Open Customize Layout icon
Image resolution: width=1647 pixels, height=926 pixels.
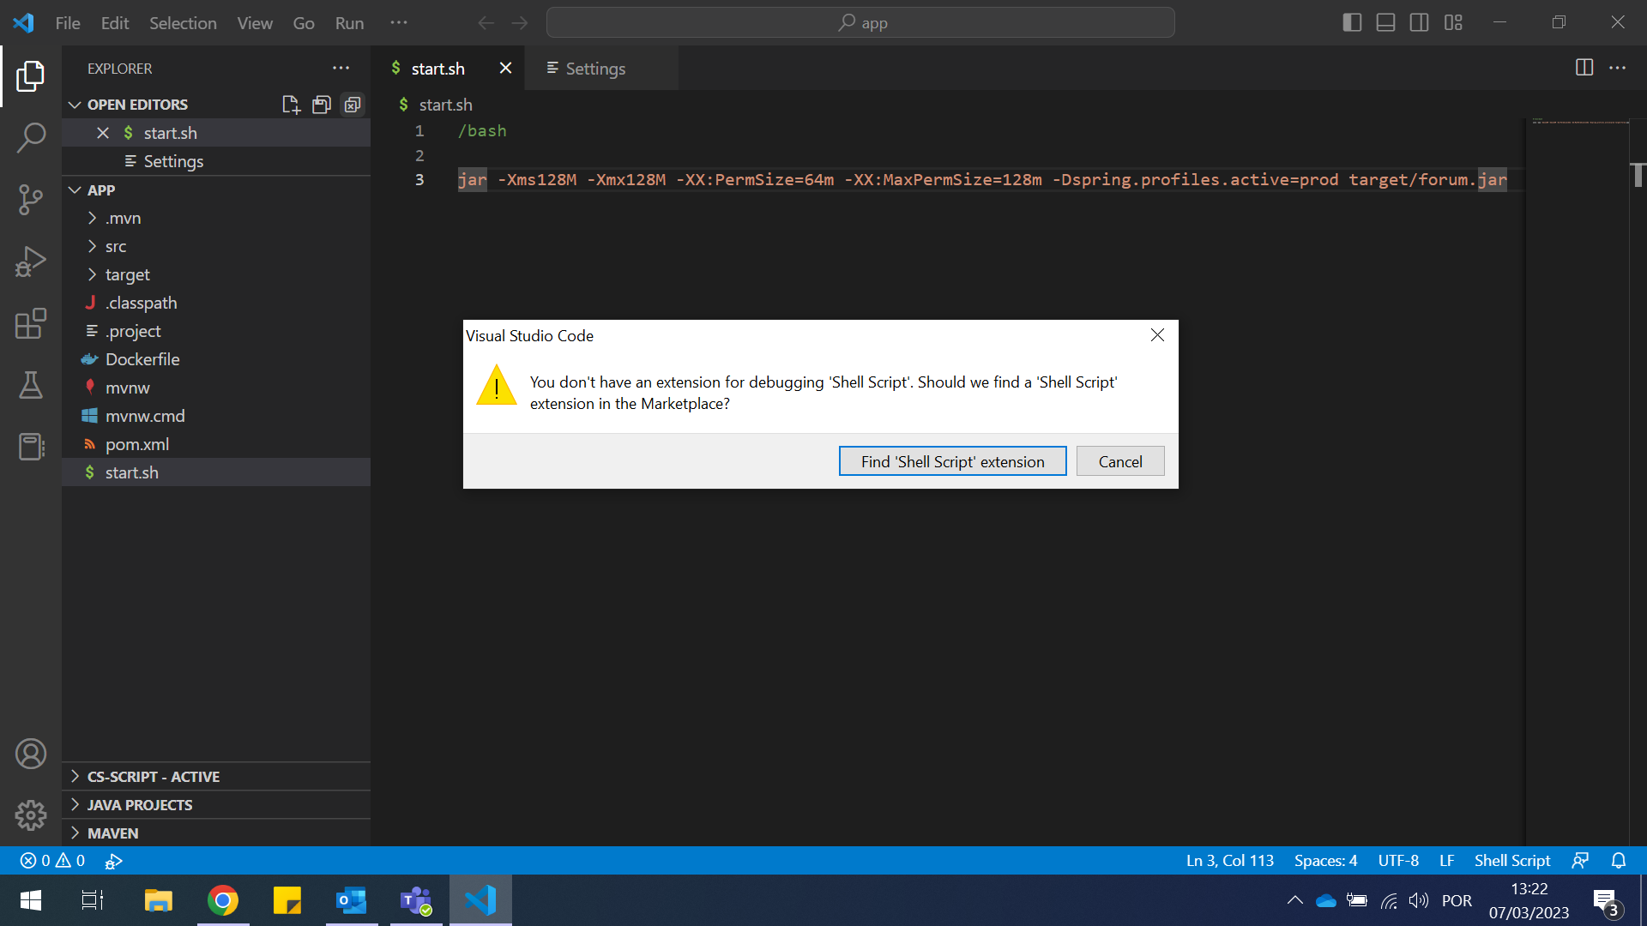click(1453, 22)
